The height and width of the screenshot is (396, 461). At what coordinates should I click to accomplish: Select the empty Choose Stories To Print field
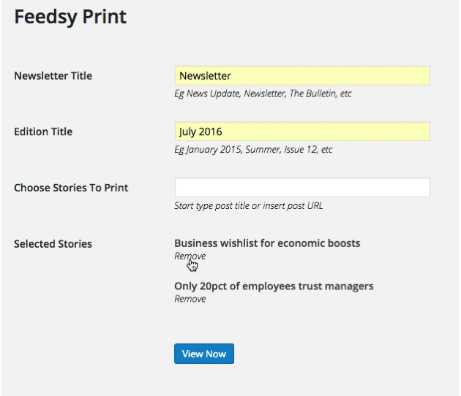pos(302,187)
